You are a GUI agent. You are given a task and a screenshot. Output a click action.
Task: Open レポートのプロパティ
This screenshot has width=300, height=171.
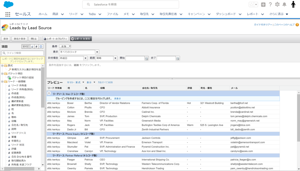pyautogui.click(x=55, y=39)
